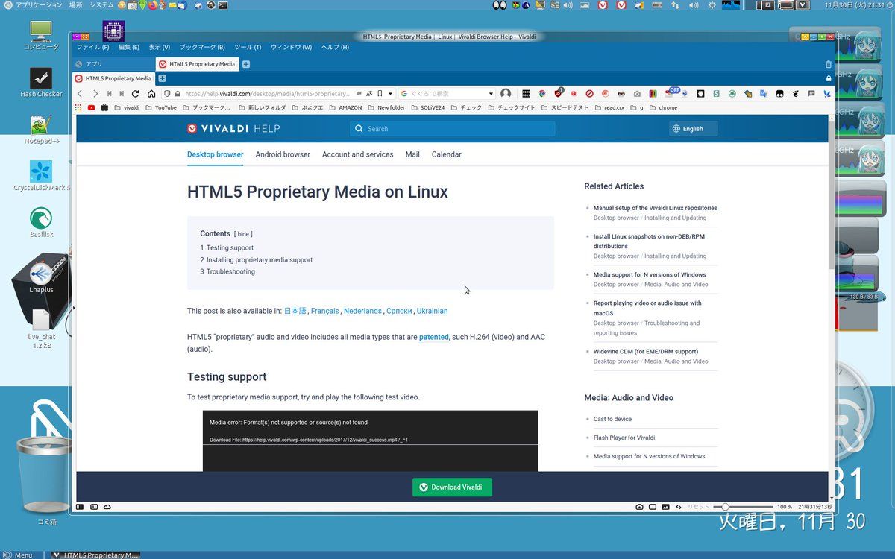The width and height of the screenshot is (895, 559).
Task: Reload the current page
Action: [135, 94]
